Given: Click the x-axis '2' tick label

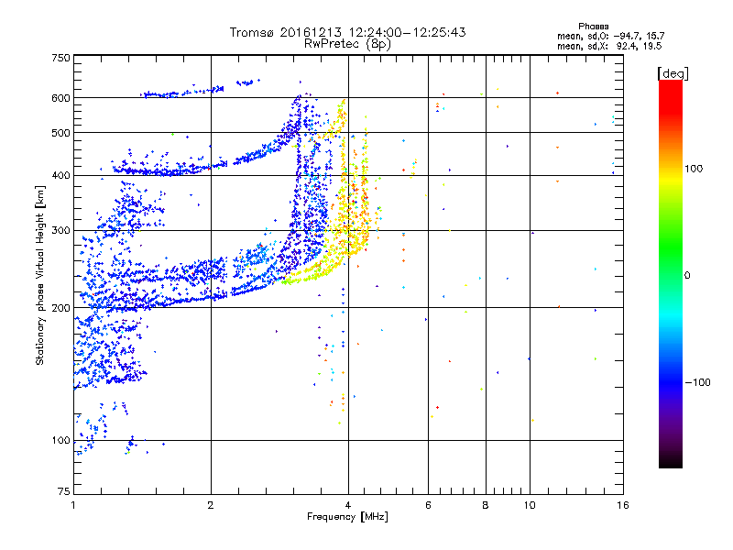Looking at the screenshot, I should point(211,505).
